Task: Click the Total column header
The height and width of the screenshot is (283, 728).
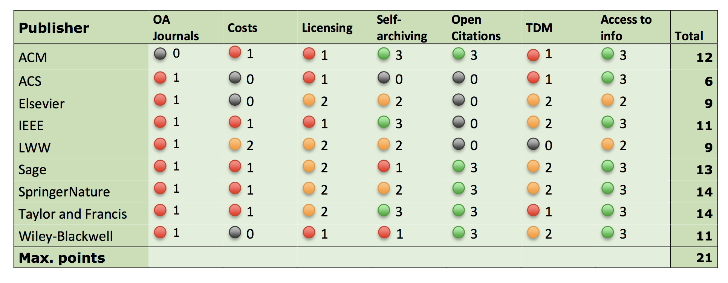Action: click(x=689, y=36)
